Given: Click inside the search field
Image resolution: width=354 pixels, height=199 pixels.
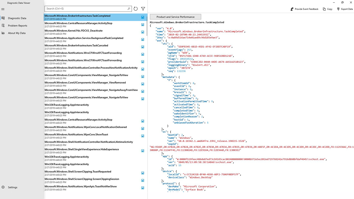Looking at the screenshot, I should click(85, 8).
